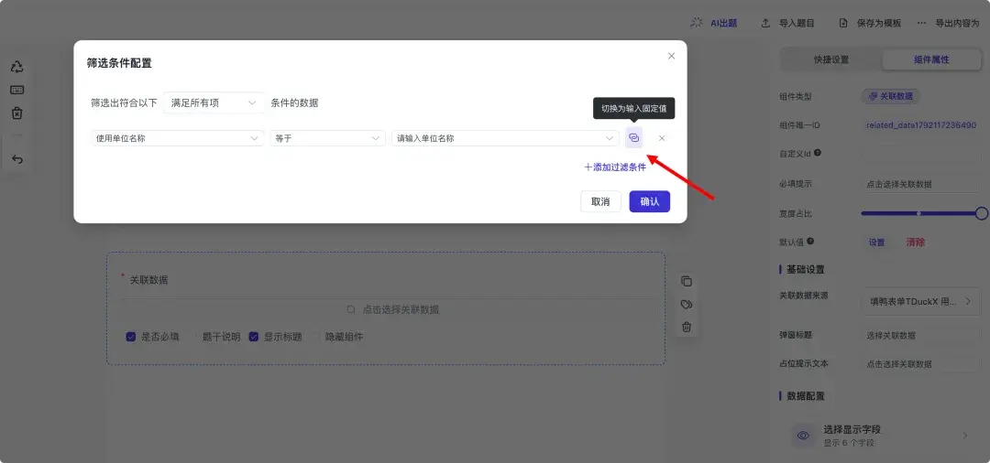Click the 组件唯一ID value text
The width and height of the screenshot is (990, 463).
pos(921,125)
